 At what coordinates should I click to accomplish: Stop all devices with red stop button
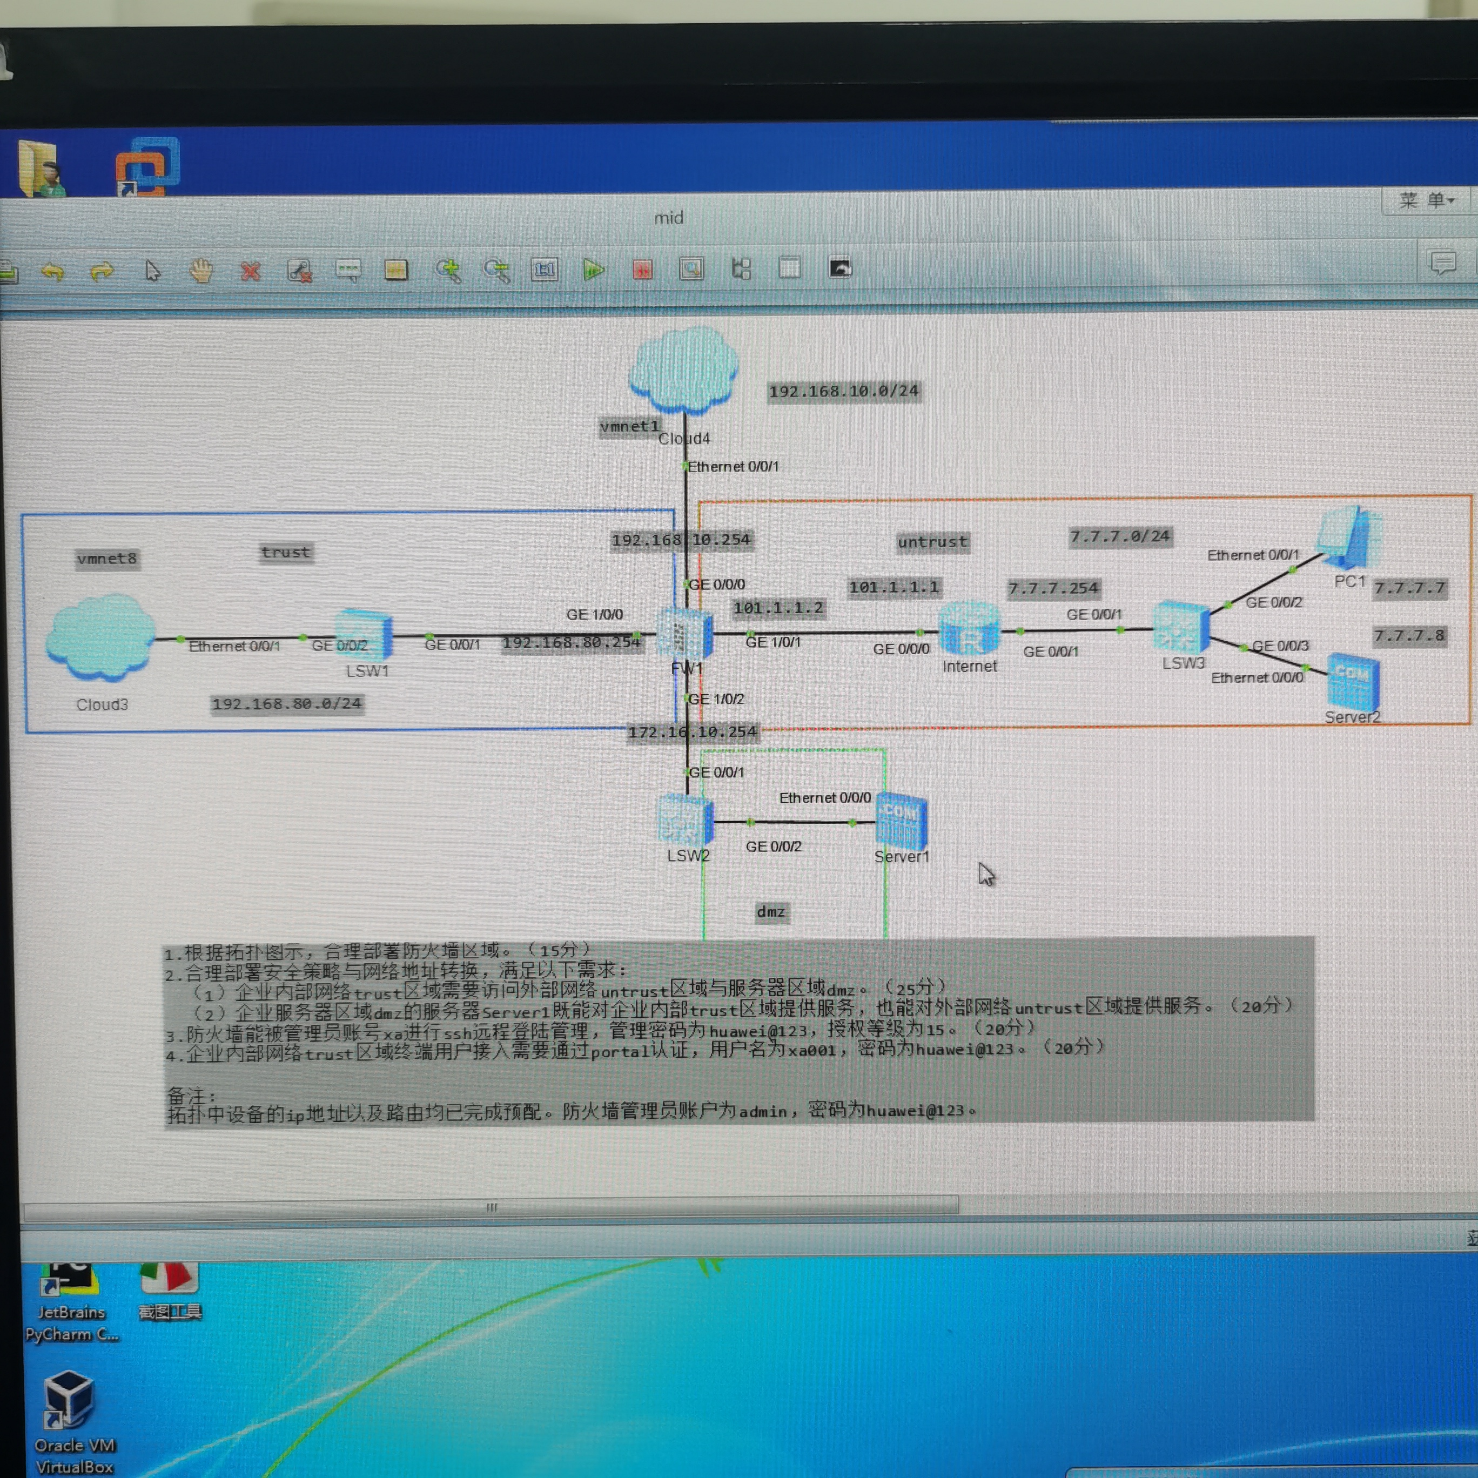click(643, 269)
